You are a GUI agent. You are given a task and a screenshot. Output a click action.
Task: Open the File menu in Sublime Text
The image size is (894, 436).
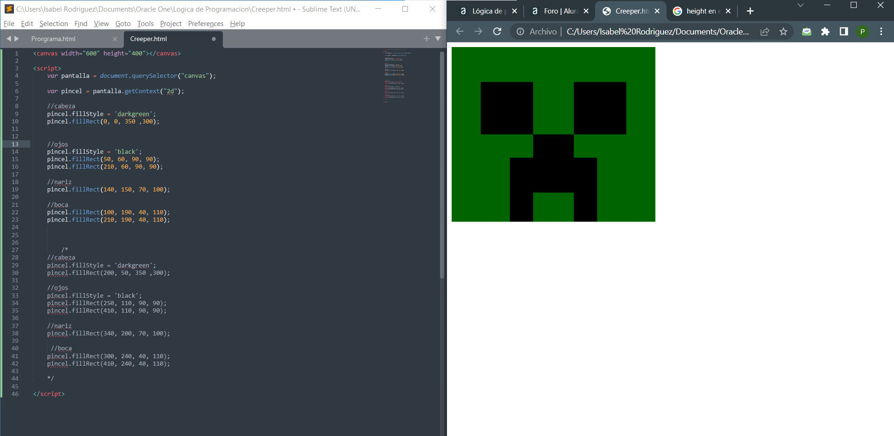(9, 24)
